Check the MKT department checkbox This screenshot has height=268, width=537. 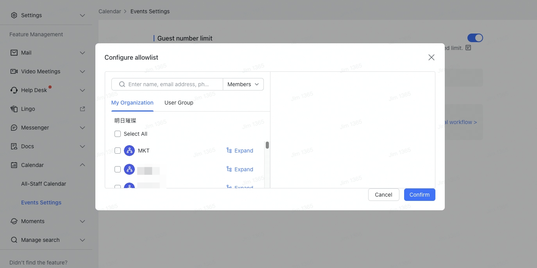[x=118, y=151]
